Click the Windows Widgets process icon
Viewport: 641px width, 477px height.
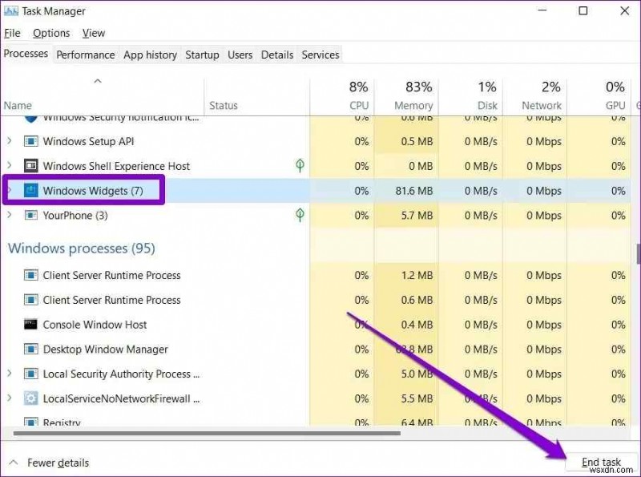[x=30, y=191]
